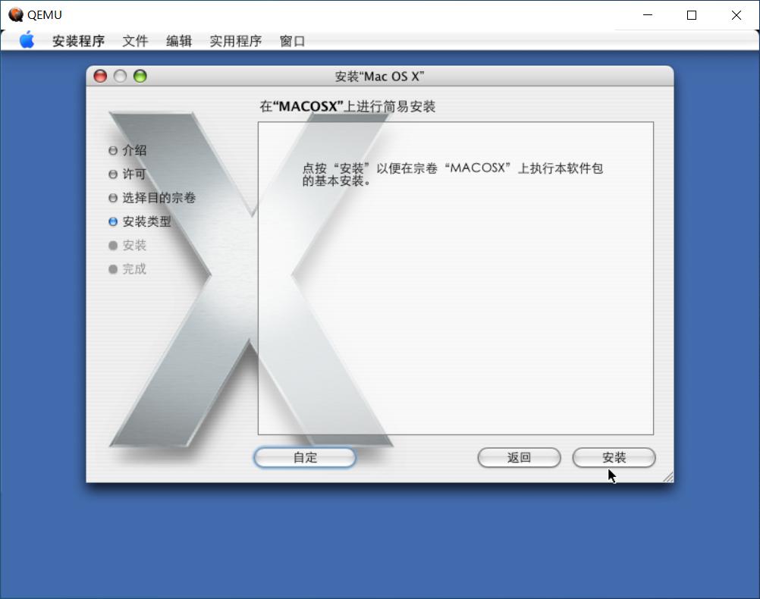Click the status bullet beside 安装类型 step

[111, 221]
